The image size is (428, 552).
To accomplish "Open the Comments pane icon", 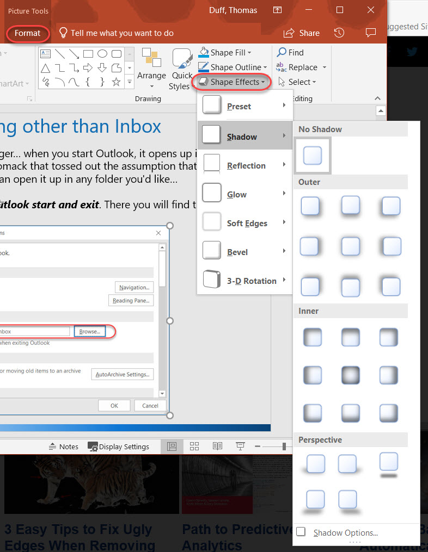I will (x=371, y=33).
